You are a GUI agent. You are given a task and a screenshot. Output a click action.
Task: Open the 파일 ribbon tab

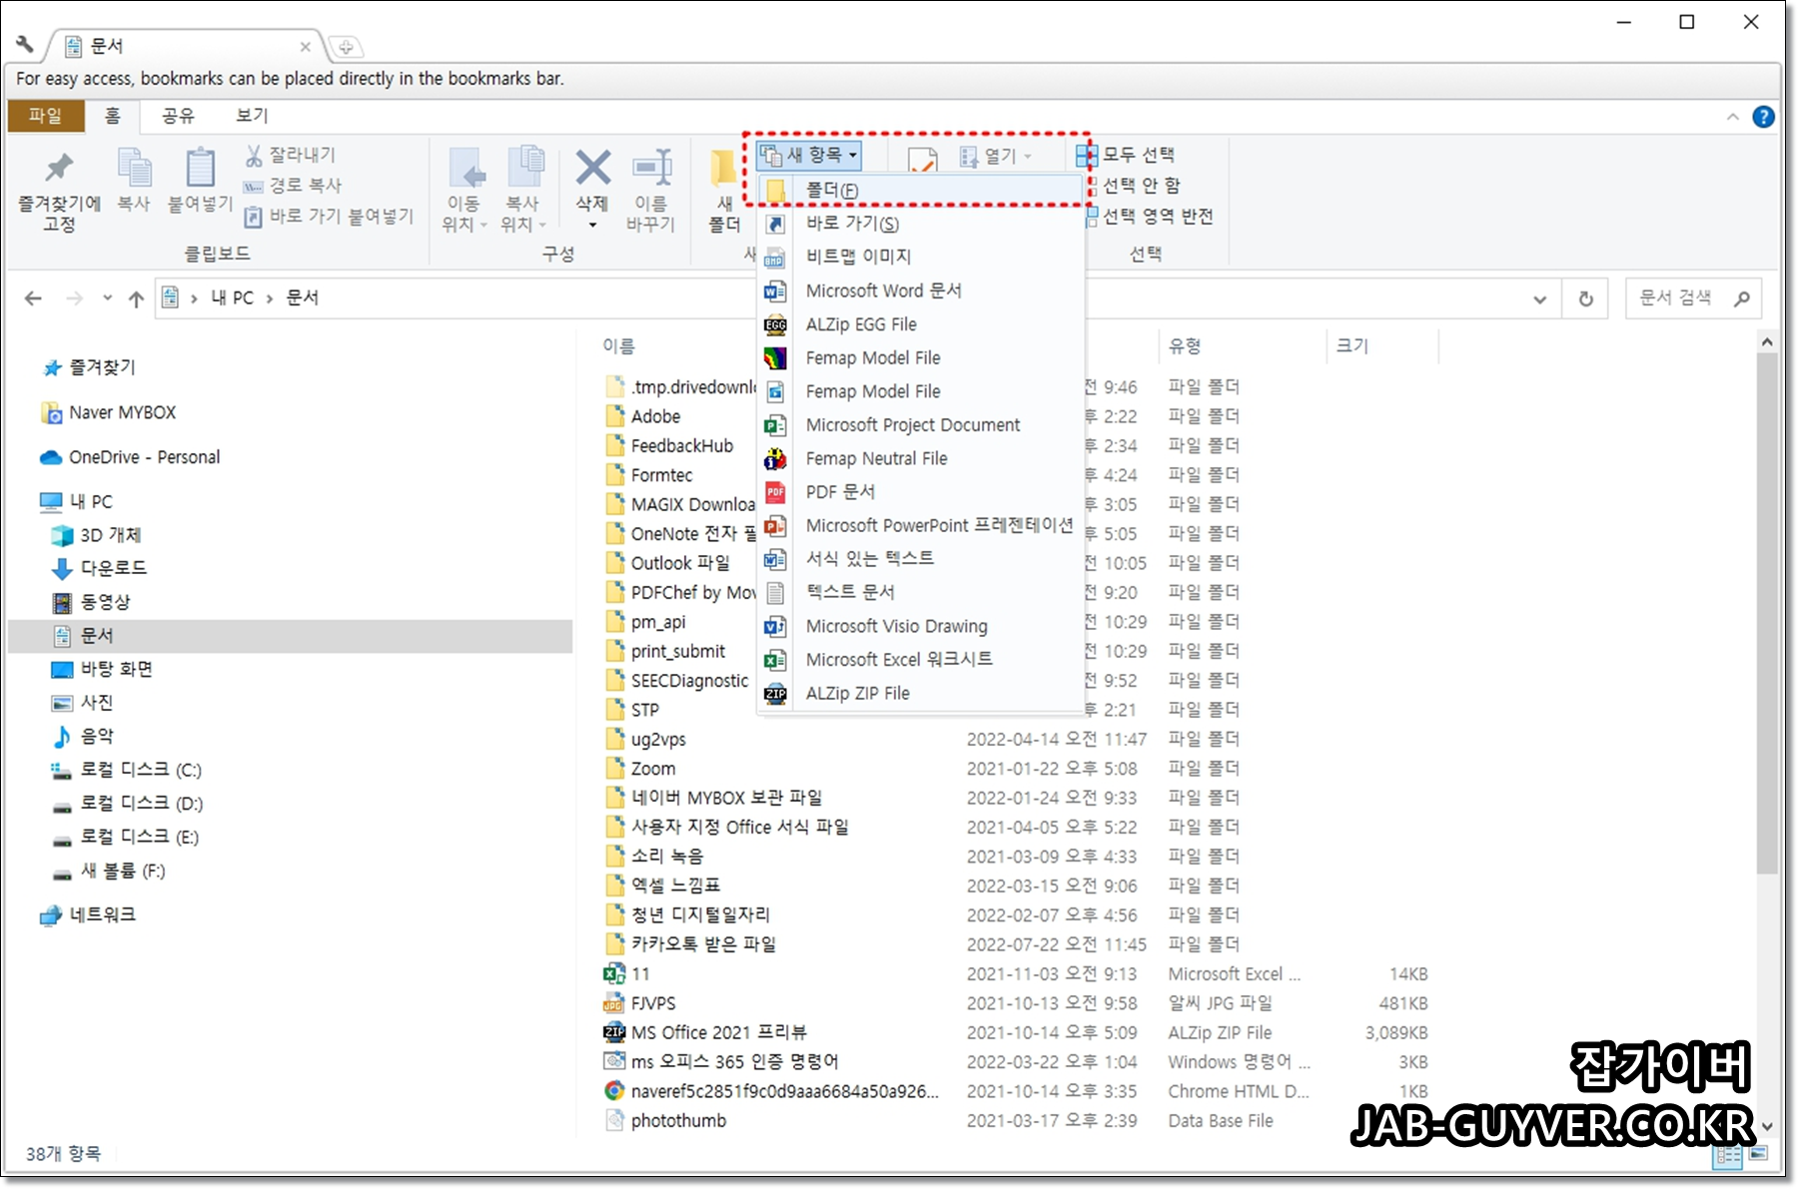(x=45, y=116)
